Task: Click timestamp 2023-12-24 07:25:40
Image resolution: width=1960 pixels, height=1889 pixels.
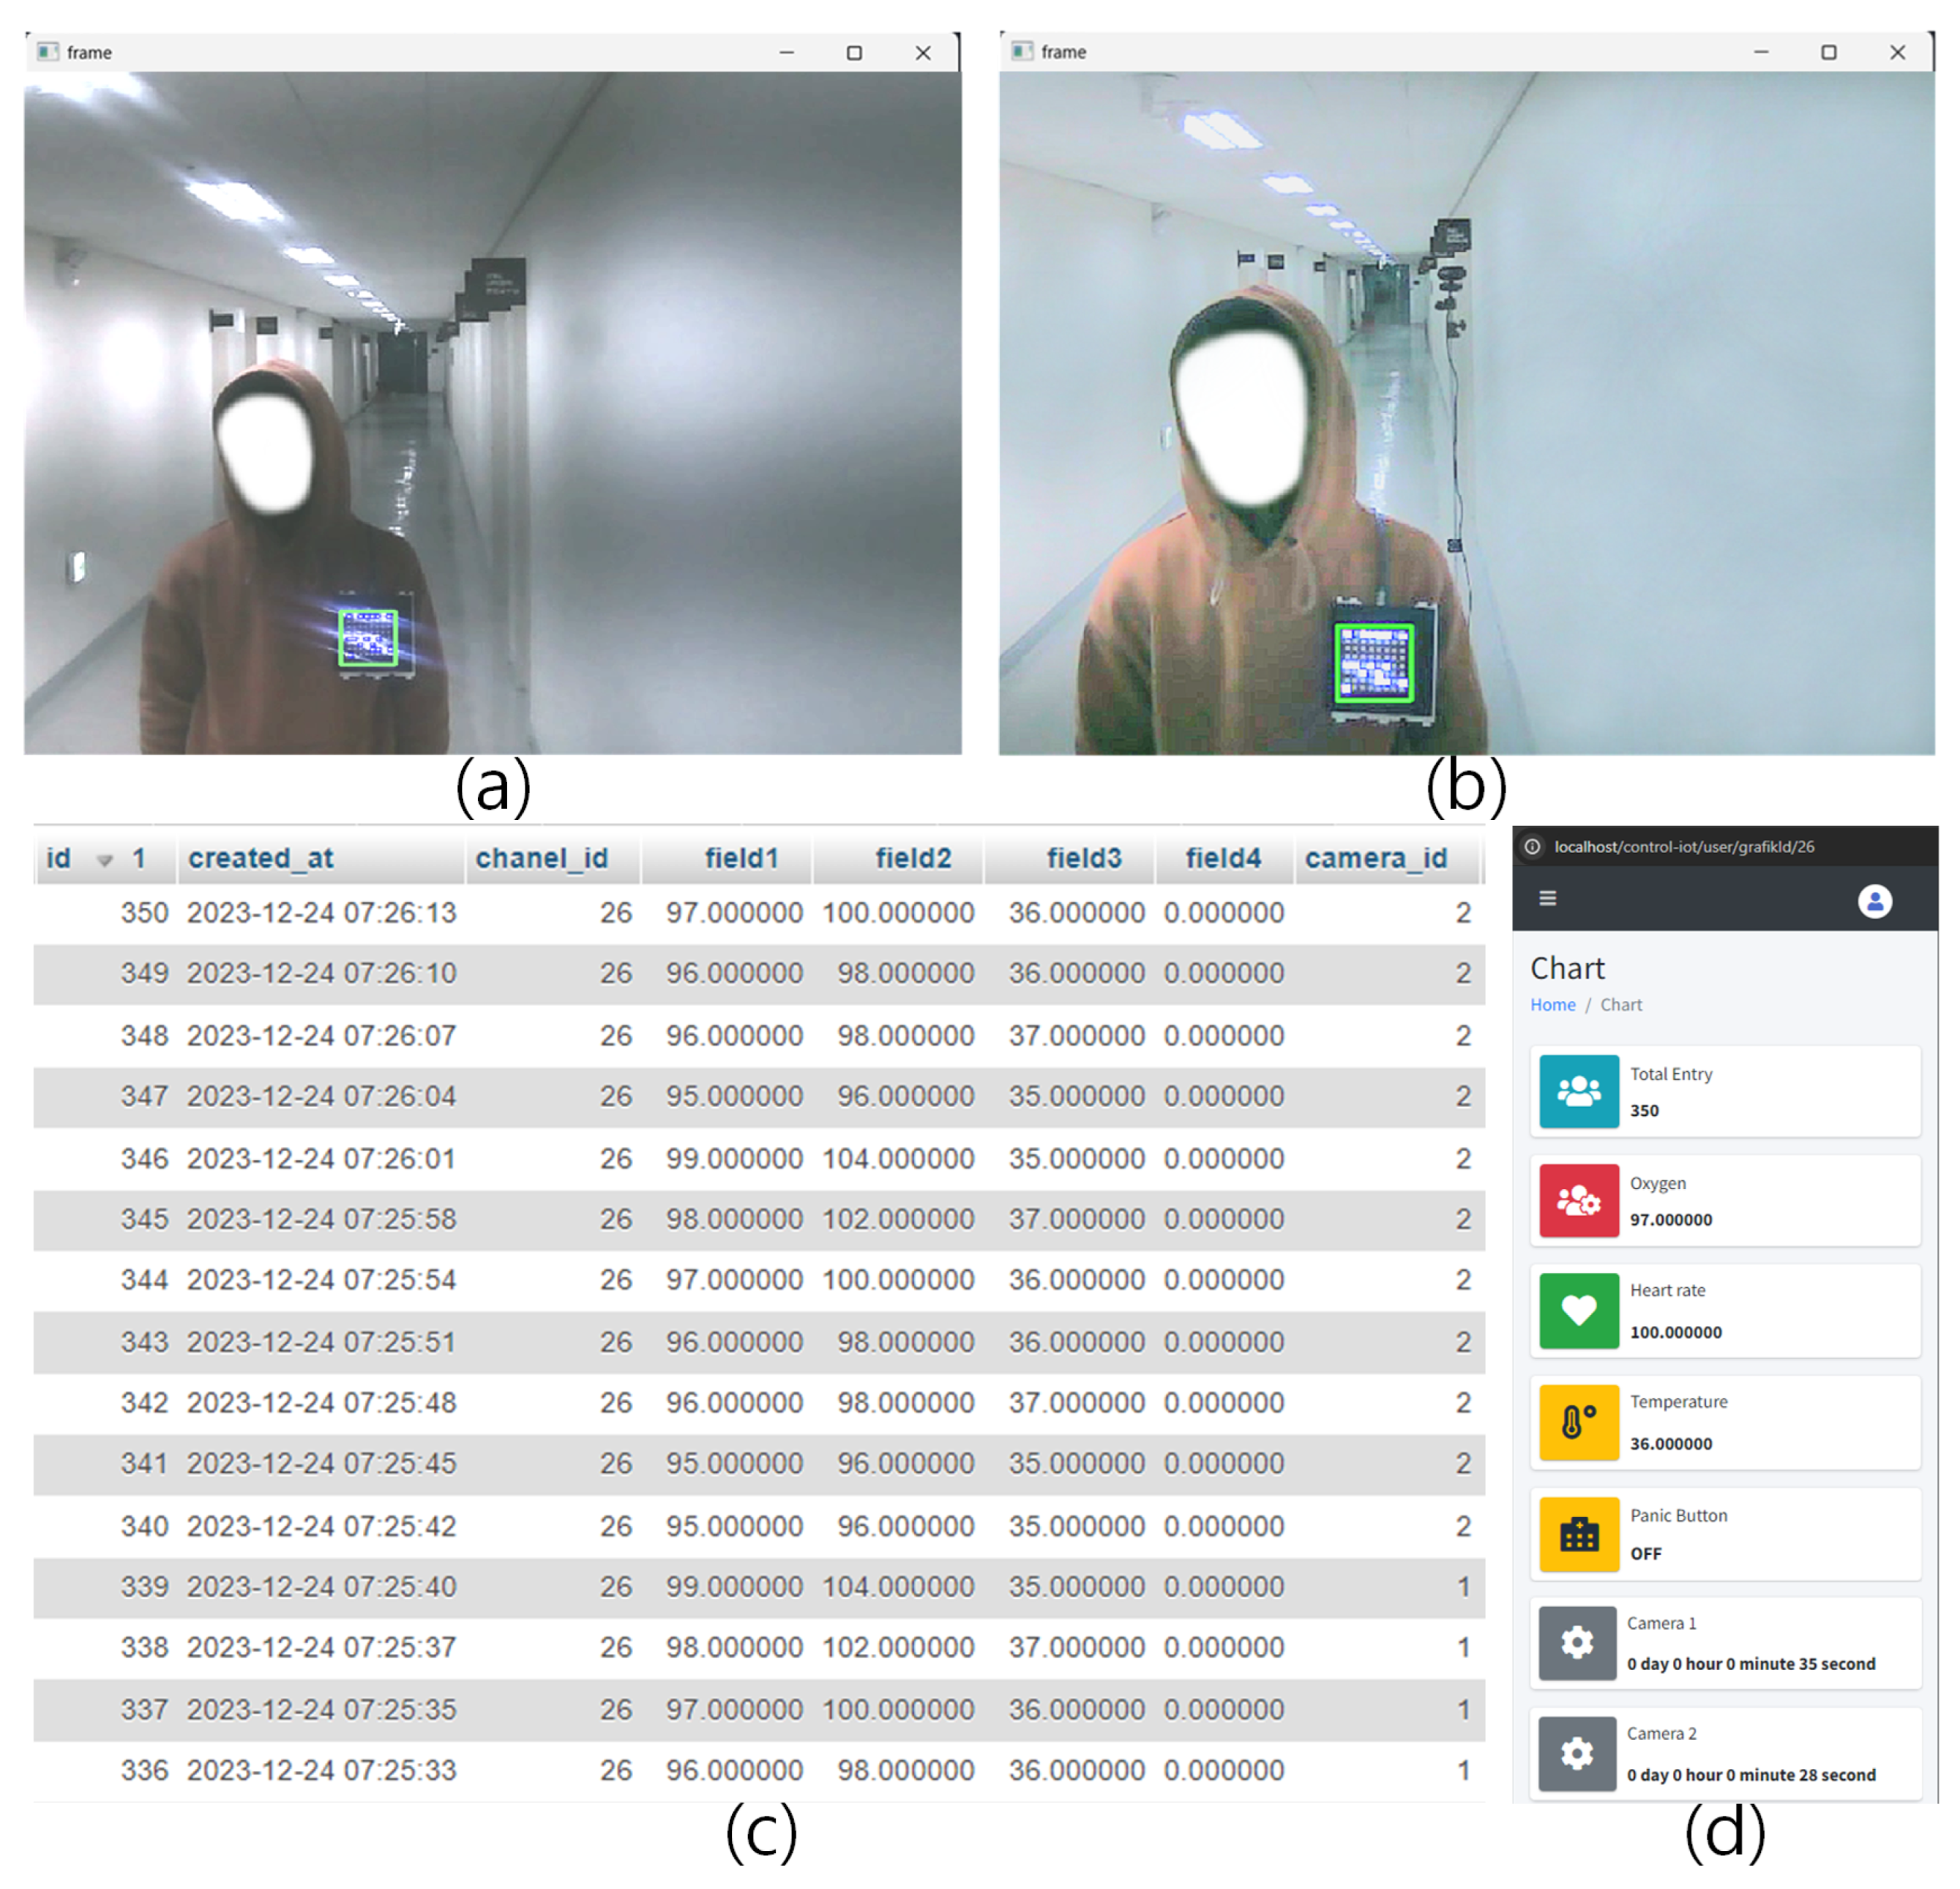Action: click(x=321, y=1586)
